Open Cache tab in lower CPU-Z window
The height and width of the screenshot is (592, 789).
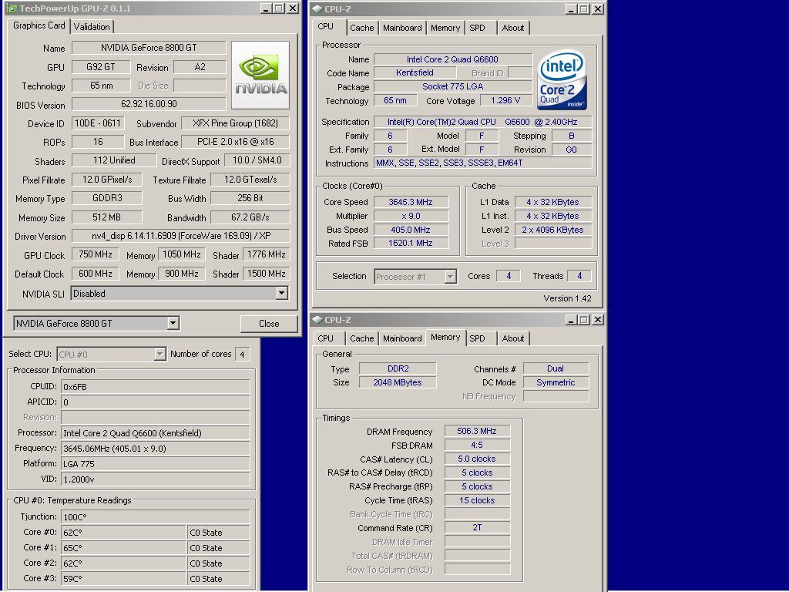pyautogui.click(x=362, y=338)
